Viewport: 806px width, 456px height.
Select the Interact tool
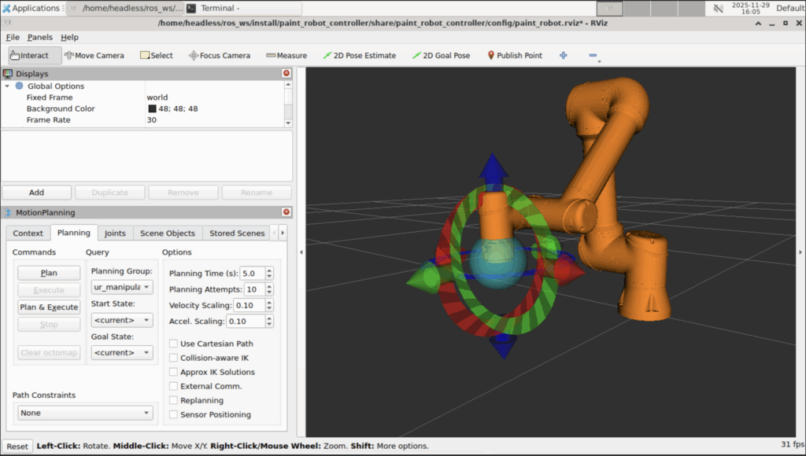tap(29, 55)
